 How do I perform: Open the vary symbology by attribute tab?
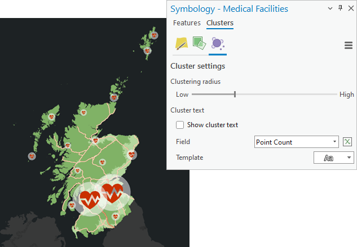pyautogui.click(x=199, y=43)
